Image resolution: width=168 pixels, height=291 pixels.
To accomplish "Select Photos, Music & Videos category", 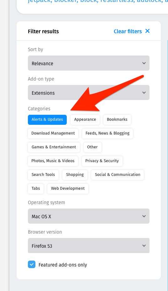I will click(x=53, y=161).
